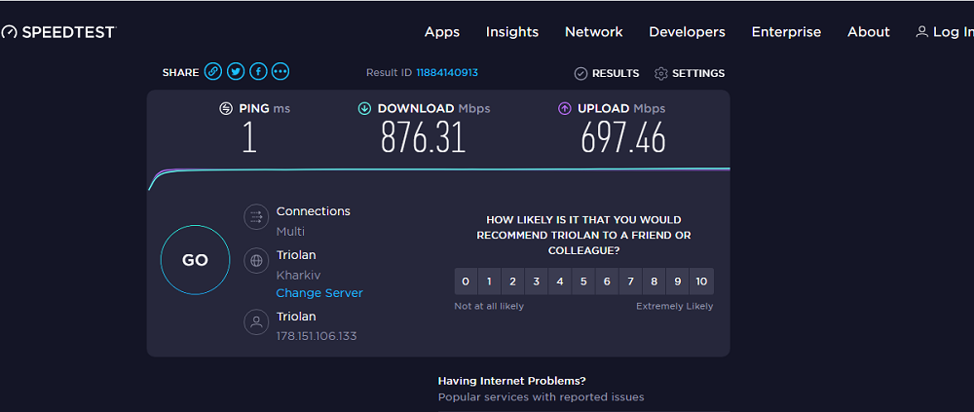This screenshot has height=412, width=974.
Task: Click the Settings gear icon
Action: (x=661, y=73)
